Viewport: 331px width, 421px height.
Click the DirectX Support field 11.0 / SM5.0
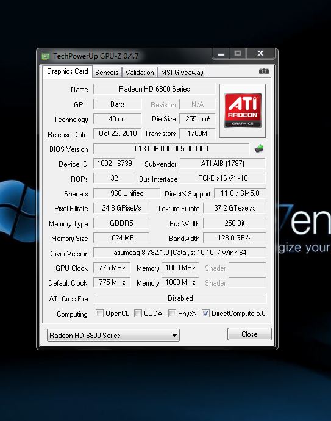click(x=240, y=193)
